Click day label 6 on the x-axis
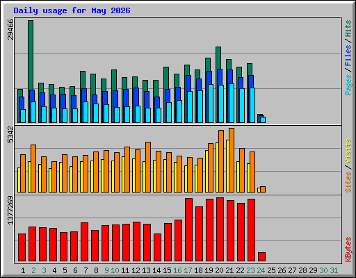The image size is (356, 278). 75,270
